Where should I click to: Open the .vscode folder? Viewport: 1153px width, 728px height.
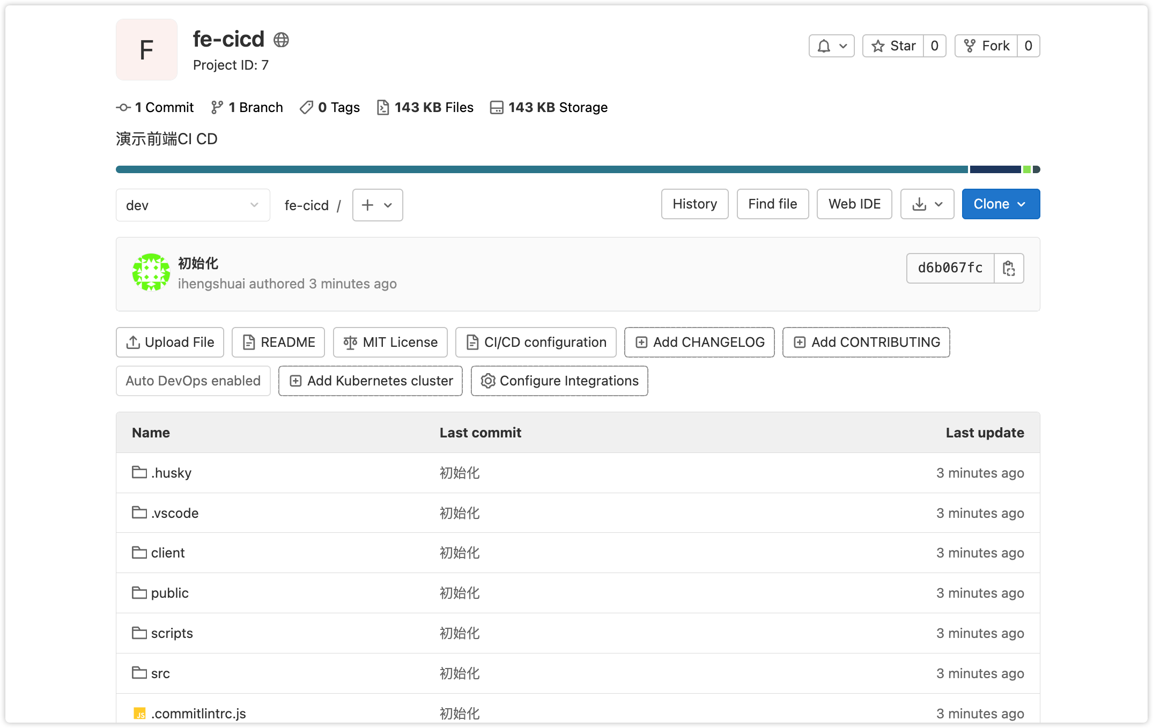click(175, 513)
